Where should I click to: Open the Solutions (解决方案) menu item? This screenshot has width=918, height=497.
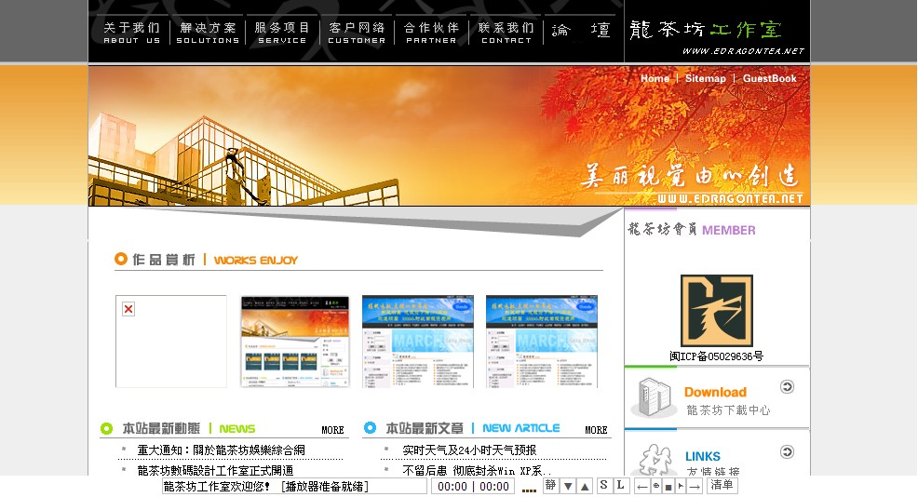[208, 33]
